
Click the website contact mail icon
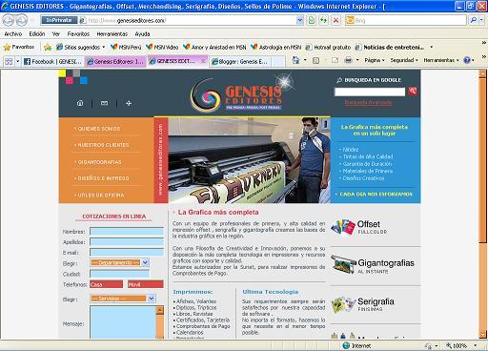tap(104, 103)
